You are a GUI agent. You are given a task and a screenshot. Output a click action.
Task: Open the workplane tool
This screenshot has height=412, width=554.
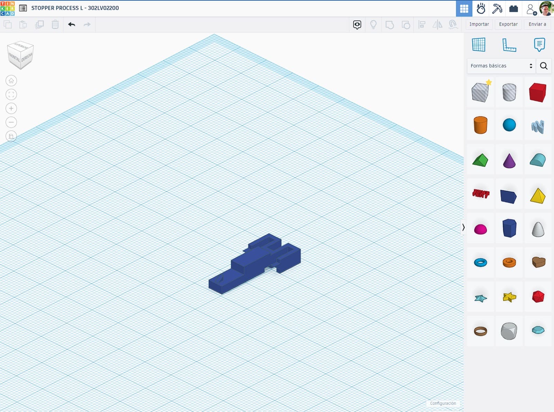pyautogui.click(x=479, y=45)
